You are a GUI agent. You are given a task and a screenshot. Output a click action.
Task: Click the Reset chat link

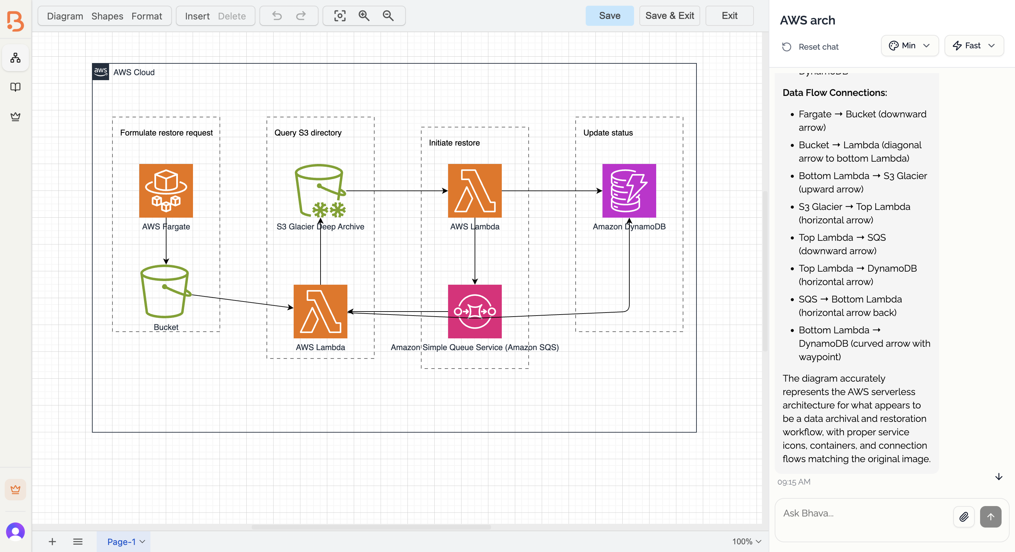point(818,47)
